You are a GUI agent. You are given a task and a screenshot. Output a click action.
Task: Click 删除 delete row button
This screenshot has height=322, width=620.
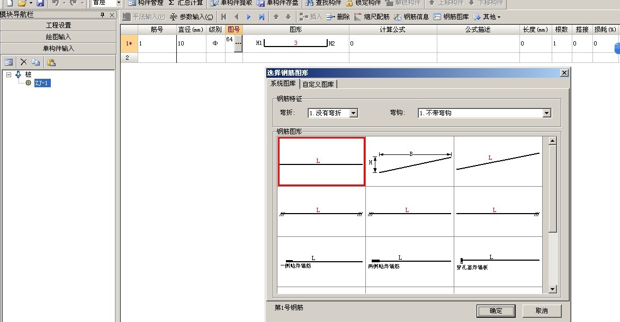click(x=338, y=17)
